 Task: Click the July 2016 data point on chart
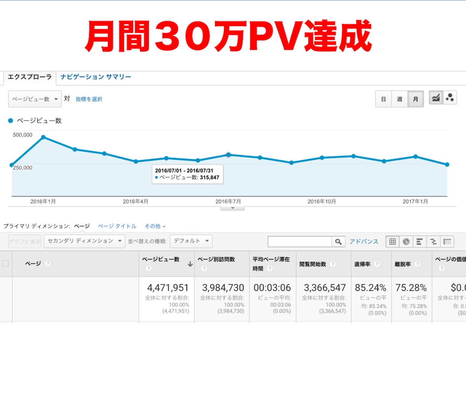click(x=228, y=155)
